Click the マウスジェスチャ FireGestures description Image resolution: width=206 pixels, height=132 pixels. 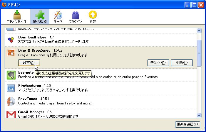tap(53, 90)
